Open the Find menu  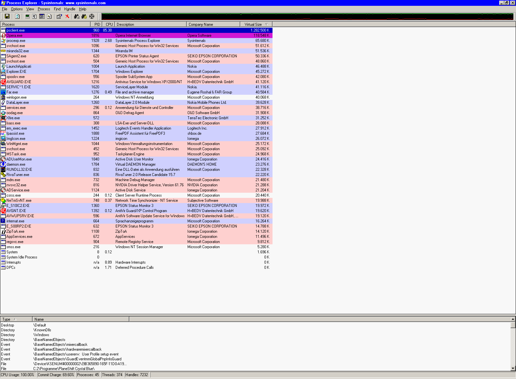coord(57,9)
